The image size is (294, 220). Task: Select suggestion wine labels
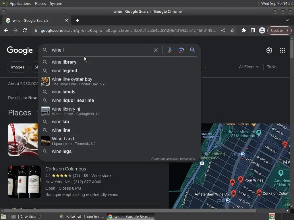120,92
